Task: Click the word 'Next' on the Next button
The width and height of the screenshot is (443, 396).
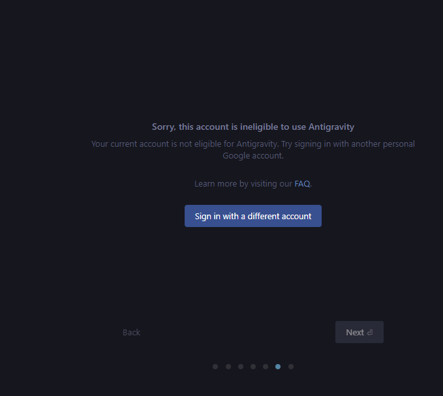Action: click(x=355, y=333)
